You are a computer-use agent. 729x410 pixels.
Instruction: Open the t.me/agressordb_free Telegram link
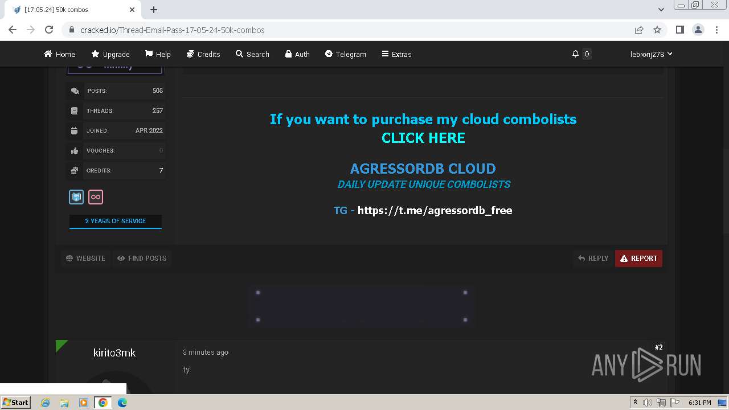pyautogui.click(x=435, y=210)
